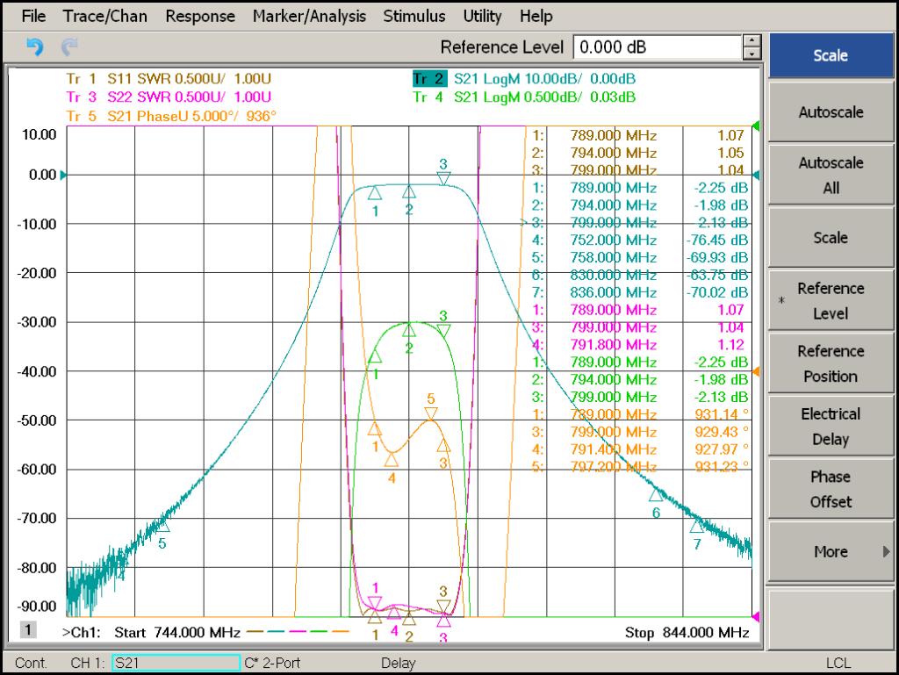Open the Stimulus menu
Viewport: 899px width, 675px height.
(x=414, y=16)
